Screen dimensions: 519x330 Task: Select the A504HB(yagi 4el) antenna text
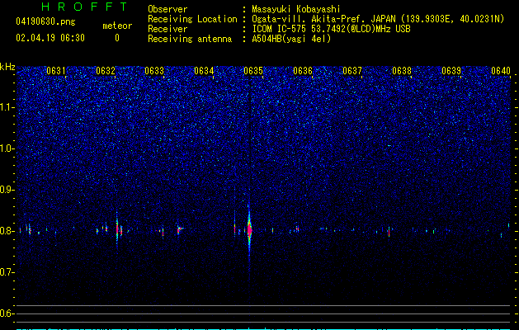click(x=291, y=39)
